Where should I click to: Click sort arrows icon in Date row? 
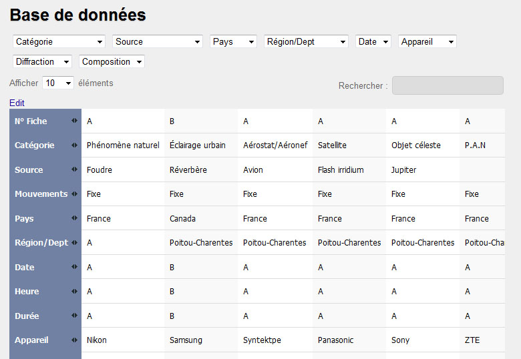(x=75, y=267)
